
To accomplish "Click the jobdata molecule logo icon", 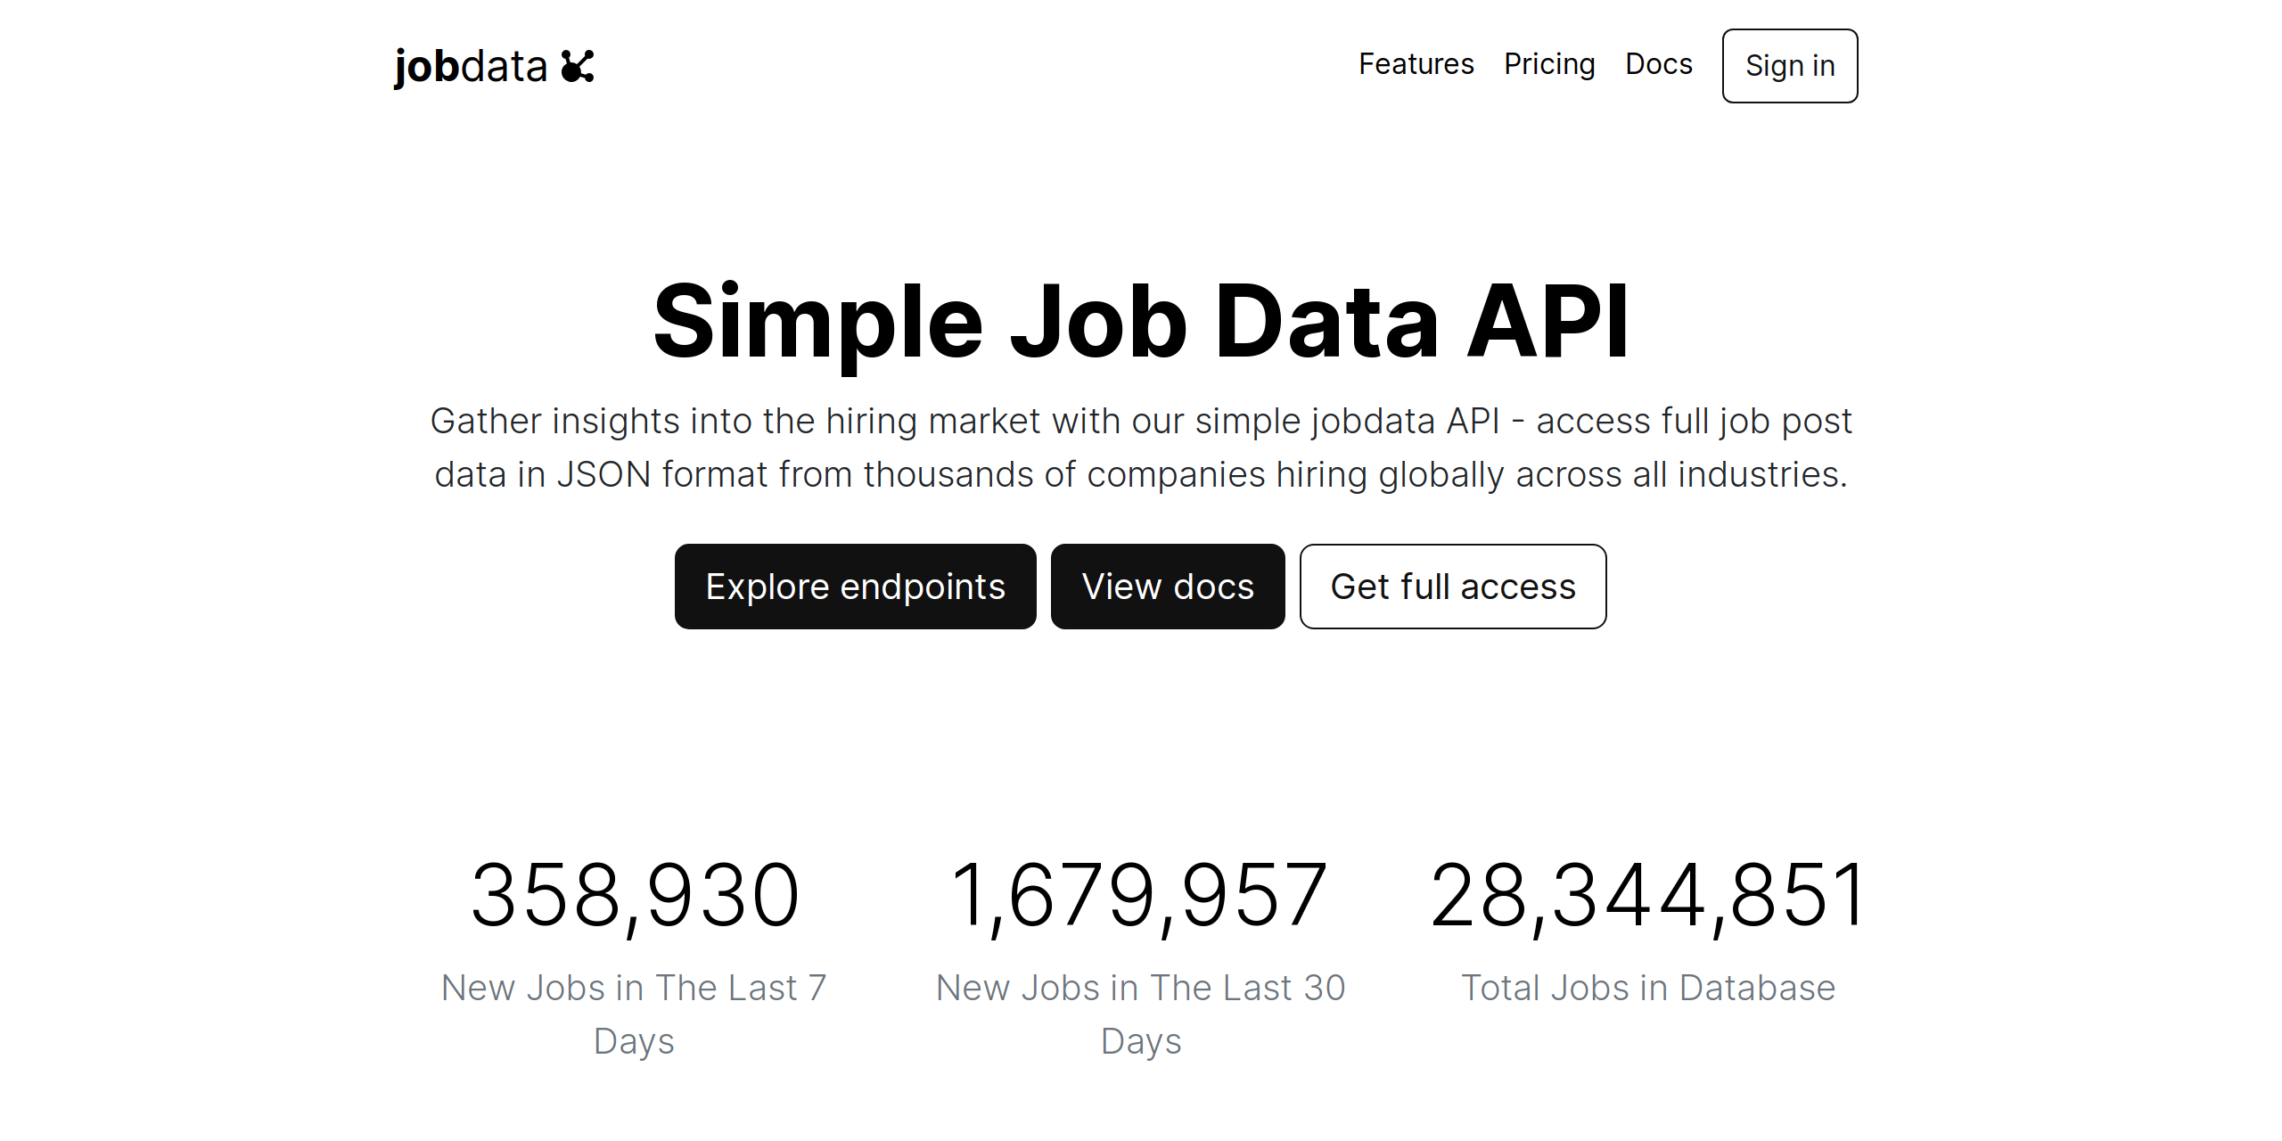I will pos(578,65).
